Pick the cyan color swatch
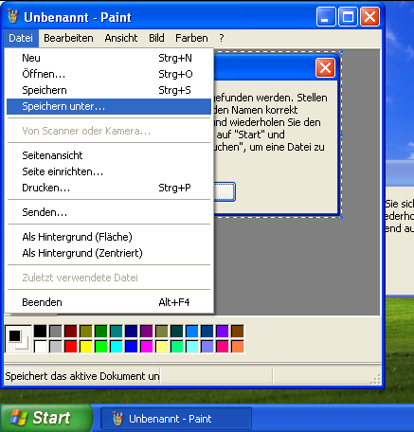The image size is (414, 432). coord(117,347)
